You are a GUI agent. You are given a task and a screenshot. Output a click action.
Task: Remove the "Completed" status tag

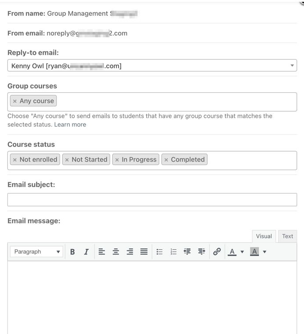coord(166,160)
